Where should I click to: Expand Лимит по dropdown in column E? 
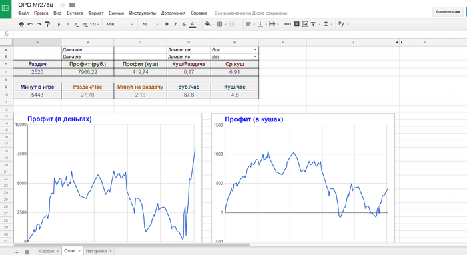256,57
